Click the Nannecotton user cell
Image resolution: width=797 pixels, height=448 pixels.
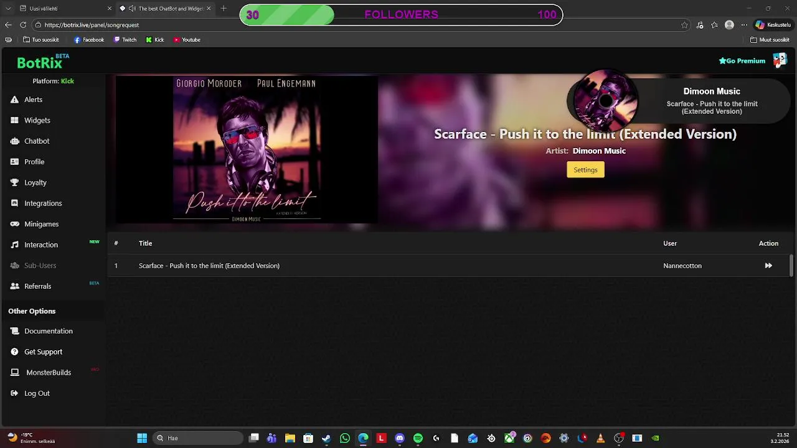click(682, 266)
